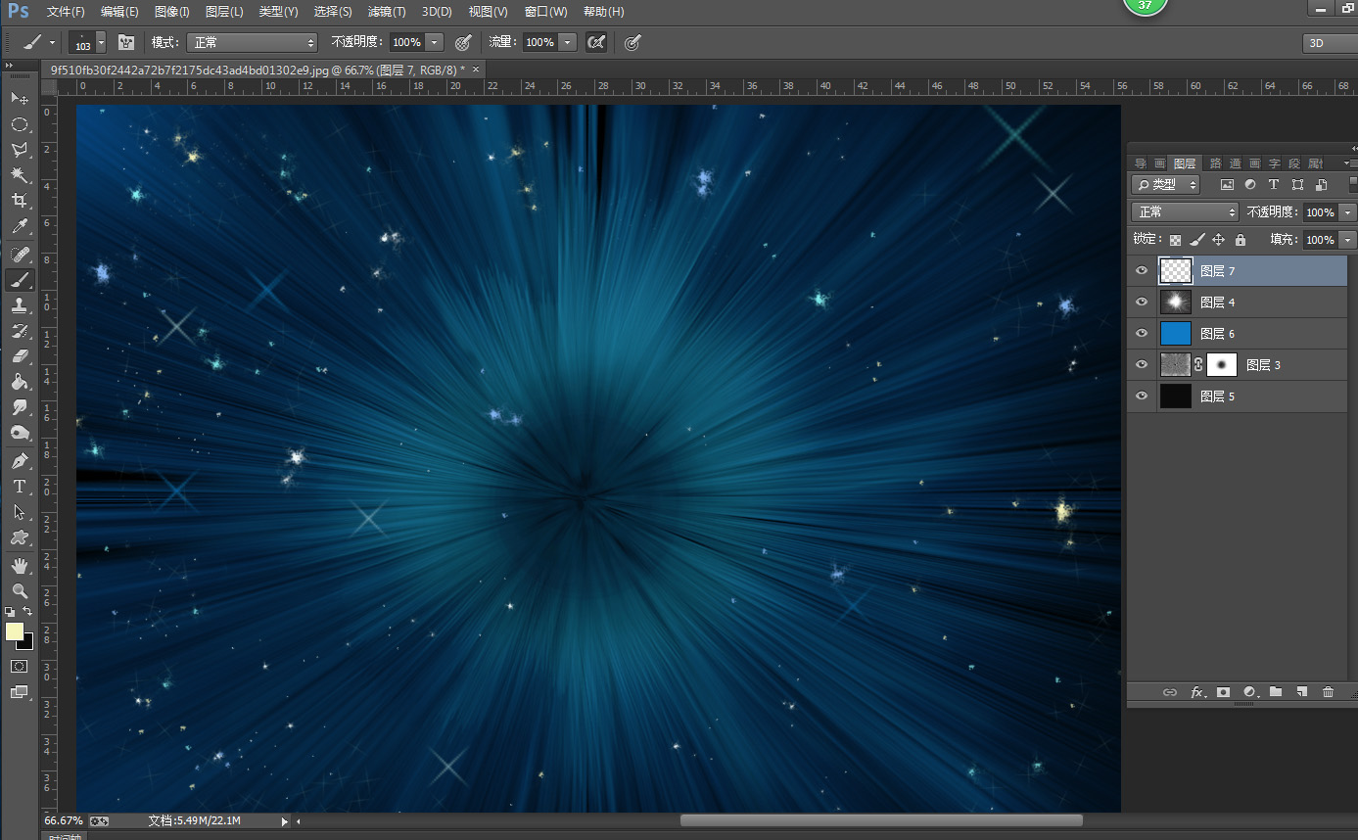Create a new adjustment layer icon
The image size is (1358, 840).
click(x=1249, y=691)
